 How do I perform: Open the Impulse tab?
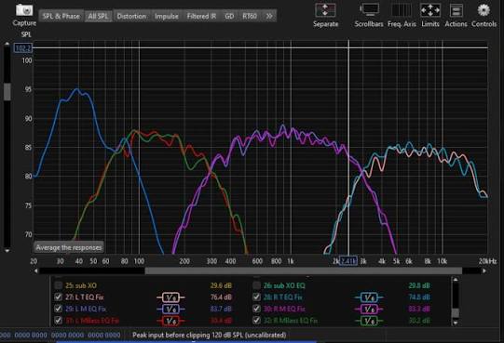point(167,16)
